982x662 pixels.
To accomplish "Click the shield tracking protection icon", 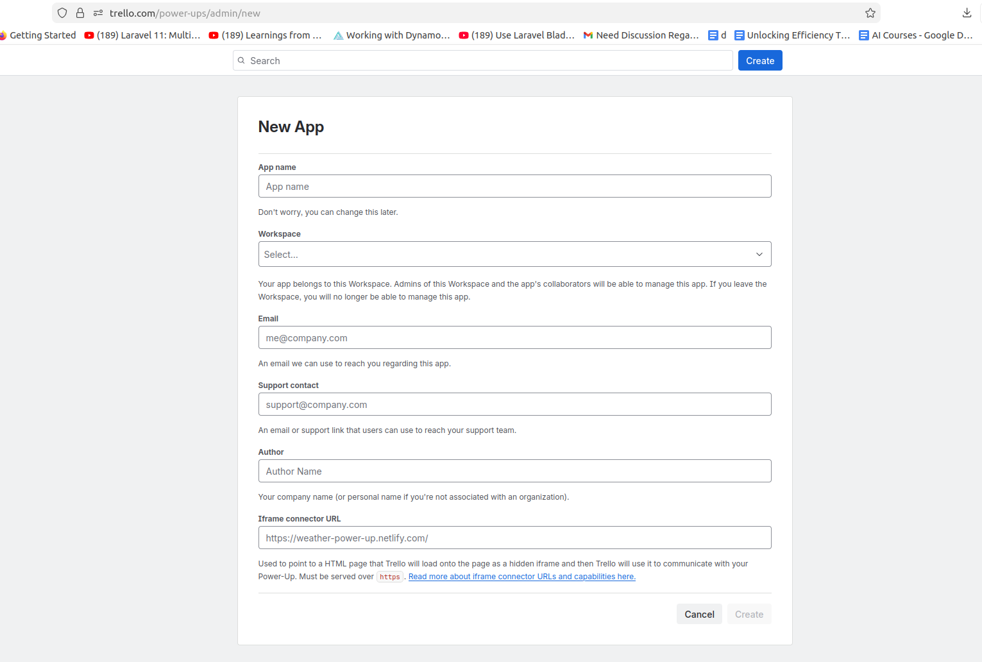I will pos(62,13).
